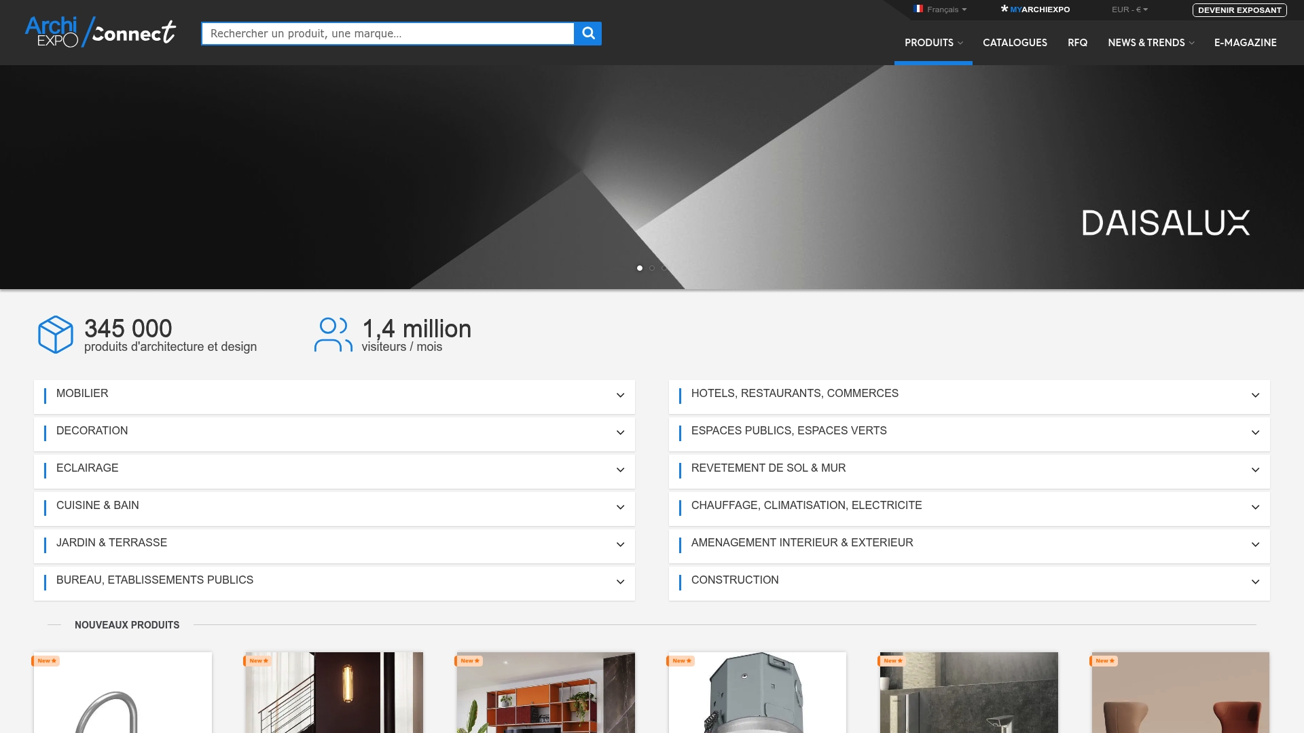The image size is (1304, 733).
Task: Click the New badge on faucet product
Action: 46,660
